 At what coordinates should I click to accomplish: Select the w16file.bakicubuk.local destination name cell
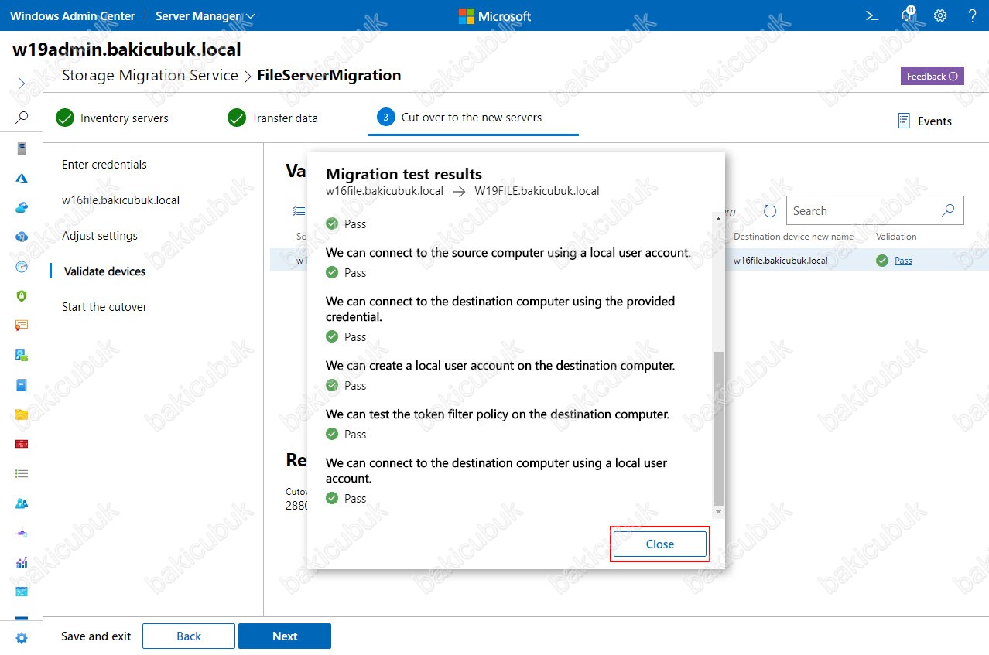(x=780, y=261)
